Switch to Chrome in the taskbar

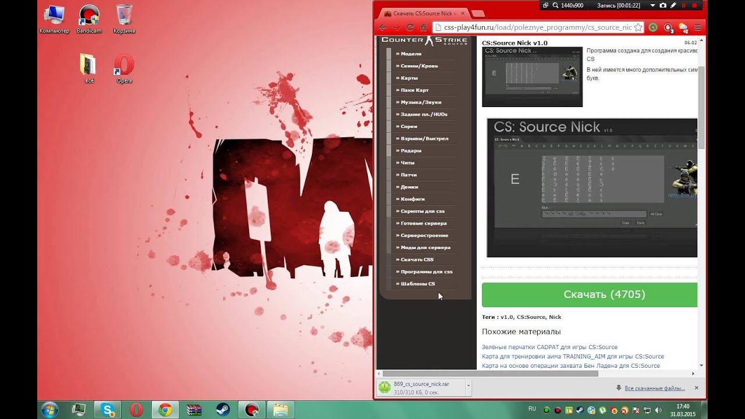165,410
